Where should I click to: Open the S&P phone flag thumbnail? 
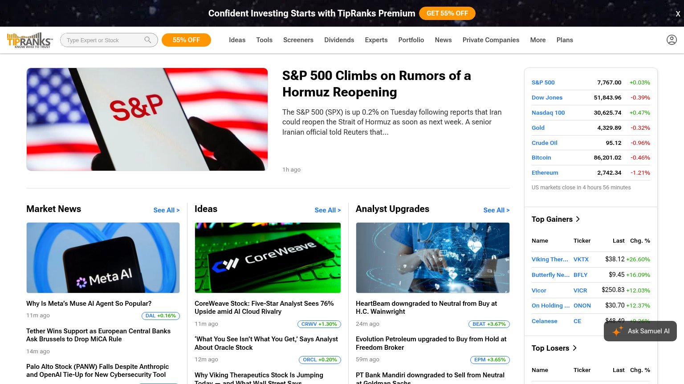147,119
